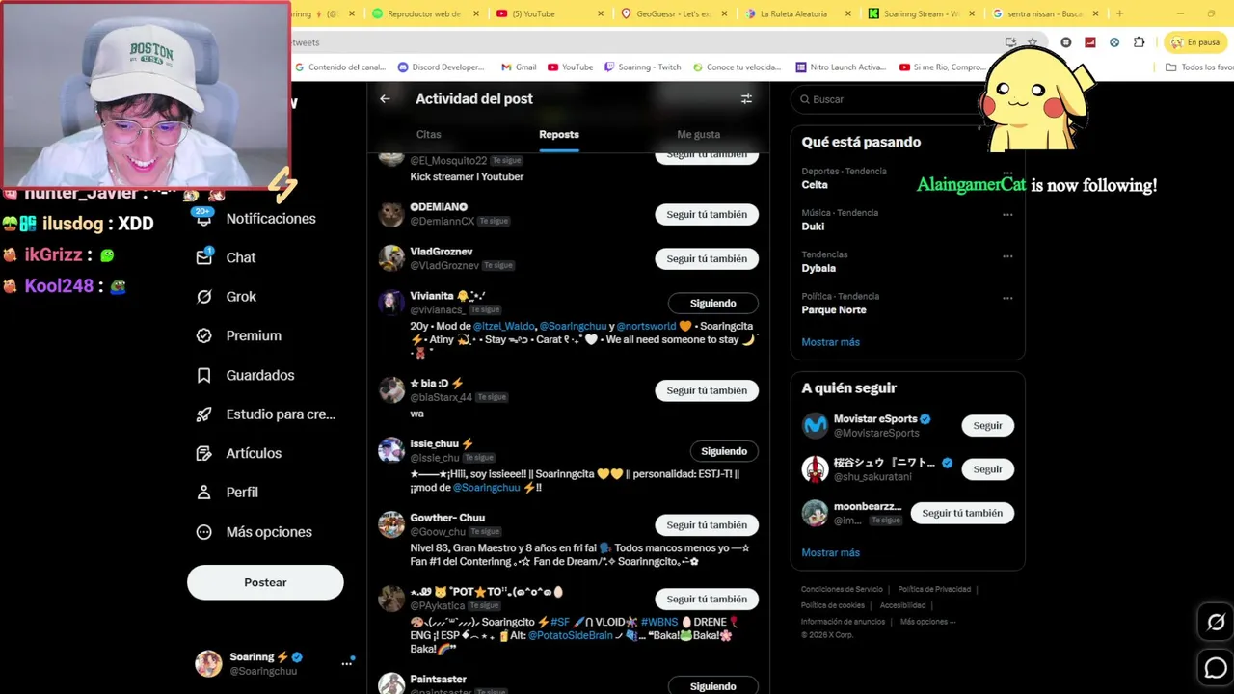Open the Perfil person icon
Image resolution: width=1234 pixels, height=694 pixels.
(x=203, y=493)
